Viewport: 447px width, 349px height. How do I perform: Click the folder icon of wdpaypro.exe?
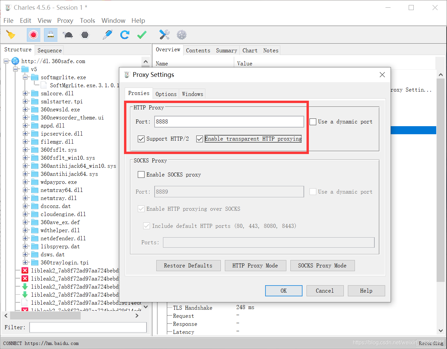coord(35,182)
